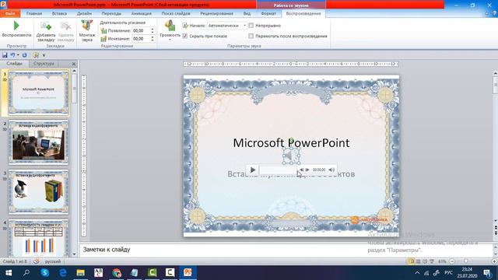This screenshot has width=498, height=280.
Task: Click the audio progress bar on slide
Action: click(x=278, y=170)
